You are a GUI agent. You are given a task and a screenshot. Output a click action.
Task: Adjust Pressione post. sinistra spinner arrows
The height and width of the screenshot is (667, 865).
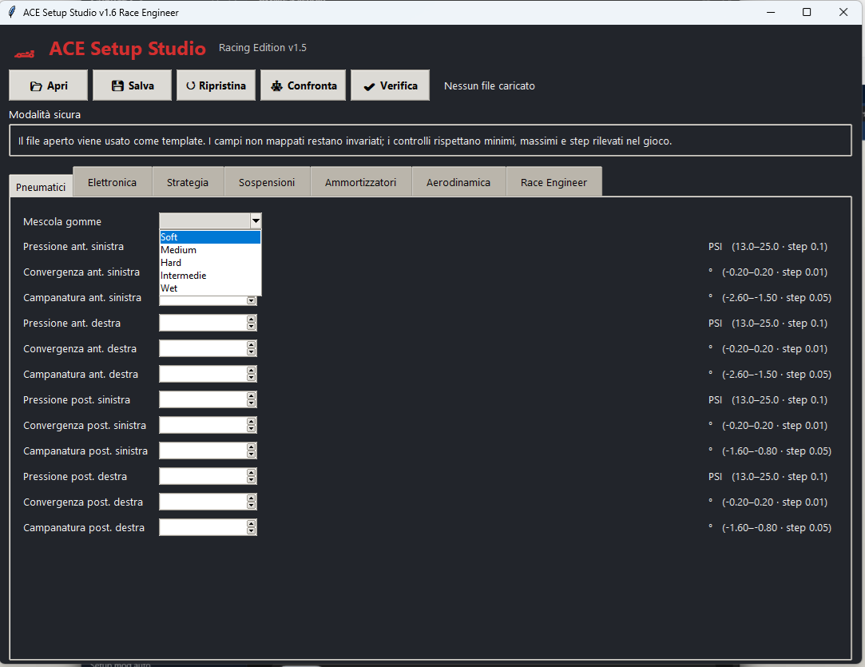click(252, 399)
